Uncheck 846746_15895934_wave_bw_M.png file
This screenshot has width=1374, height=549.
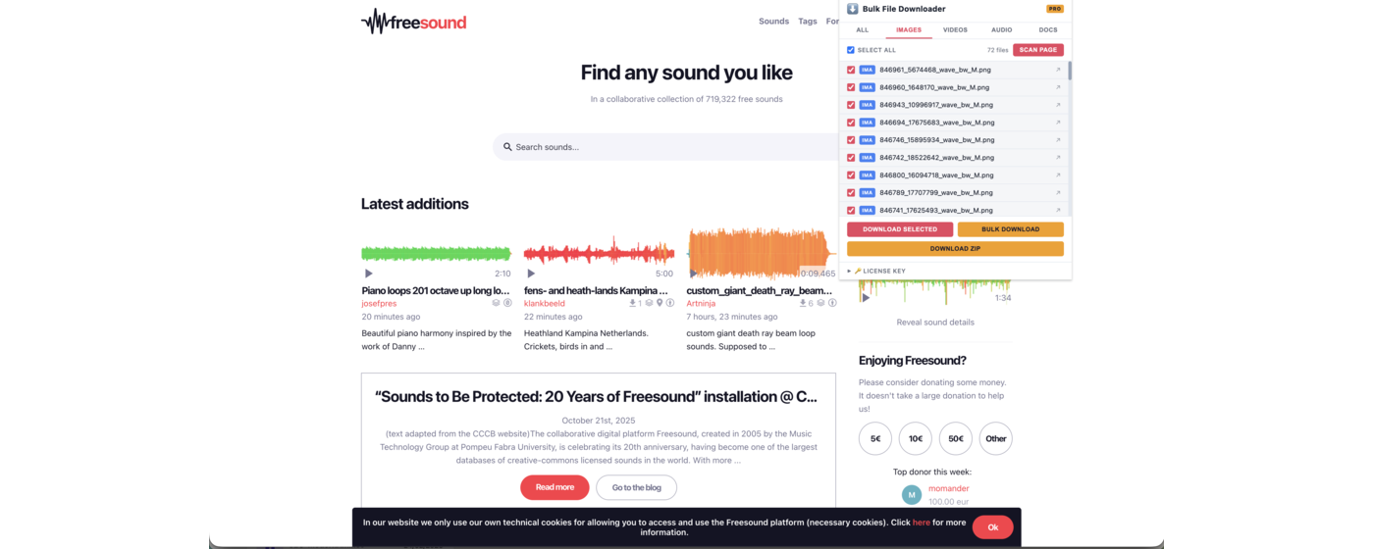coord(851,140)
